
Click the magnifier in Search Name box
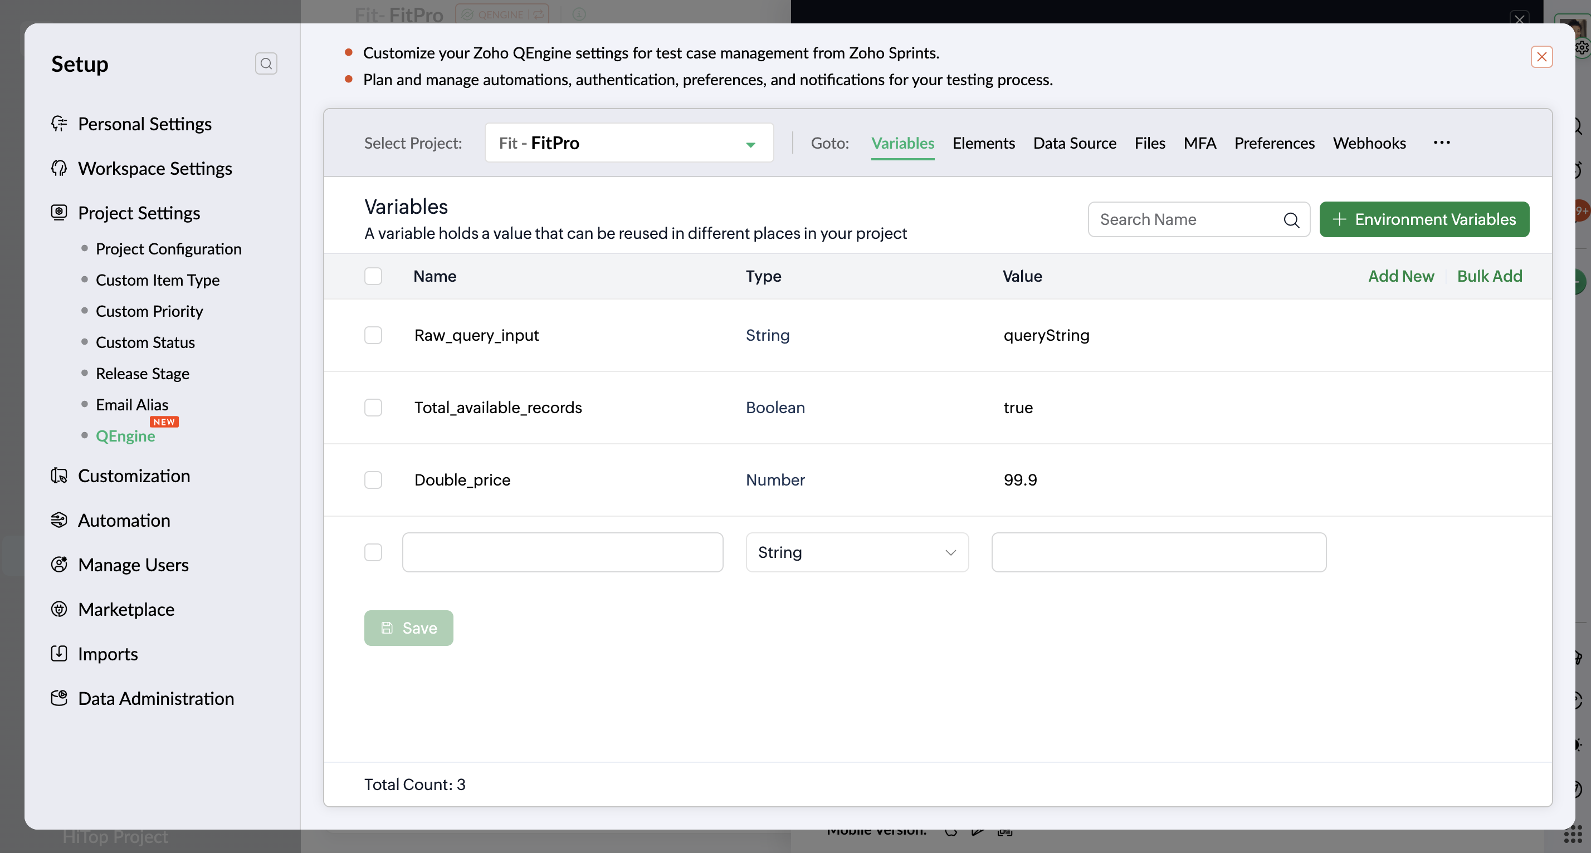pos(1291,220)
